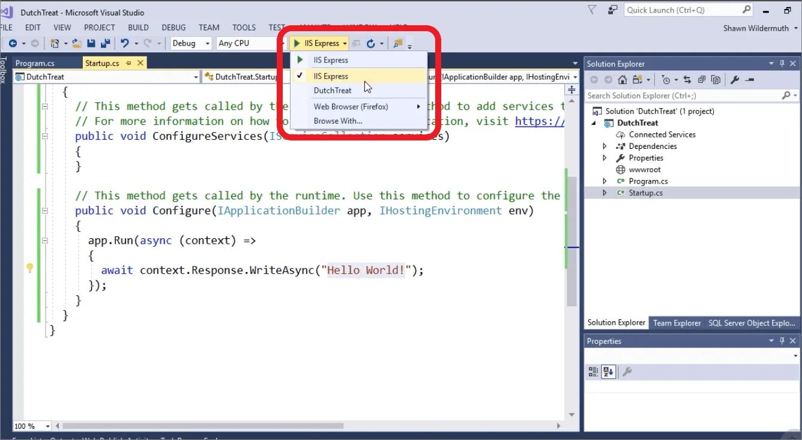Close the Startup.cs tab
802x440 pixels.
click(x=140, y=63)
